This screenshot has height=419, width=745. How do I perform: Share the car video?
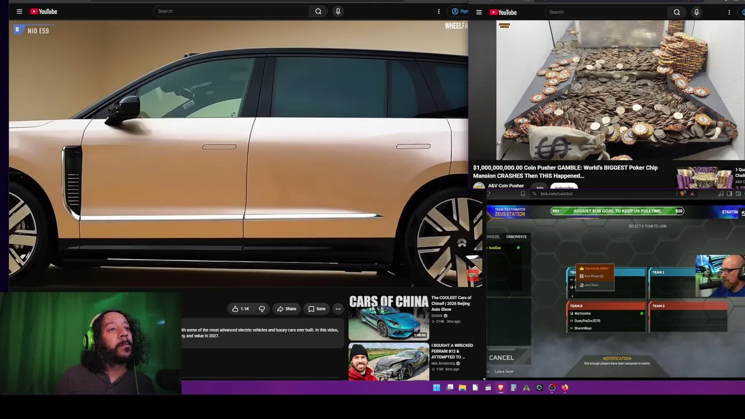(287, 309)
